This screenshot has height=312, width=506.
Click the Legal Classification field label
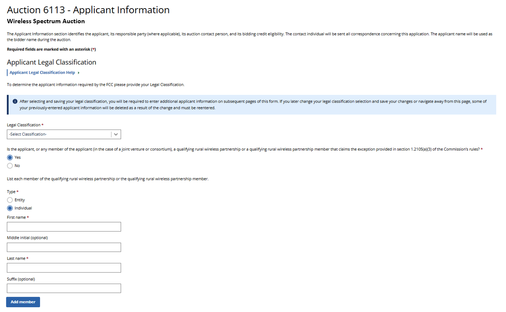coord(24,125)
